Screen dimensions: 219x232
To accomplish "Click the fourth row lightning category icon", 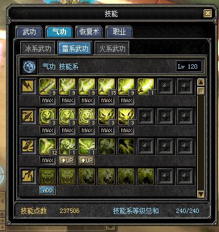I will (x=28, y=176).
